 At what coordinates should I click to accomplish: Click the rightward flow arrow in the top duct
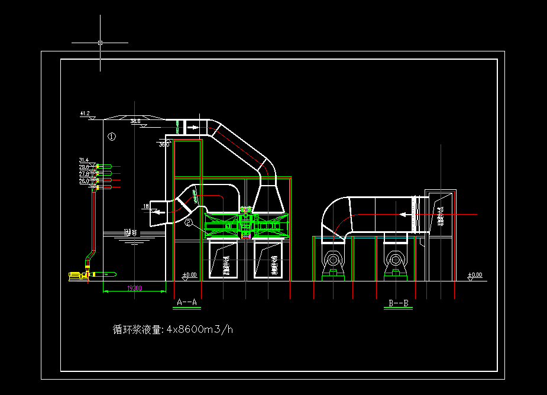tap(192, 126)
